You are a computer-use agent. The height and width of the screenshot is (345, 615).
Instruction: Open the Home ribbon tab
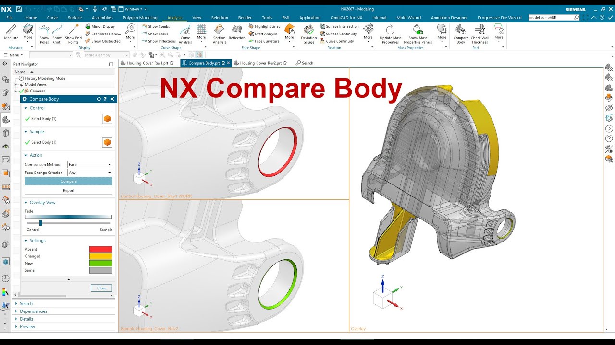[x=31, y=18]
